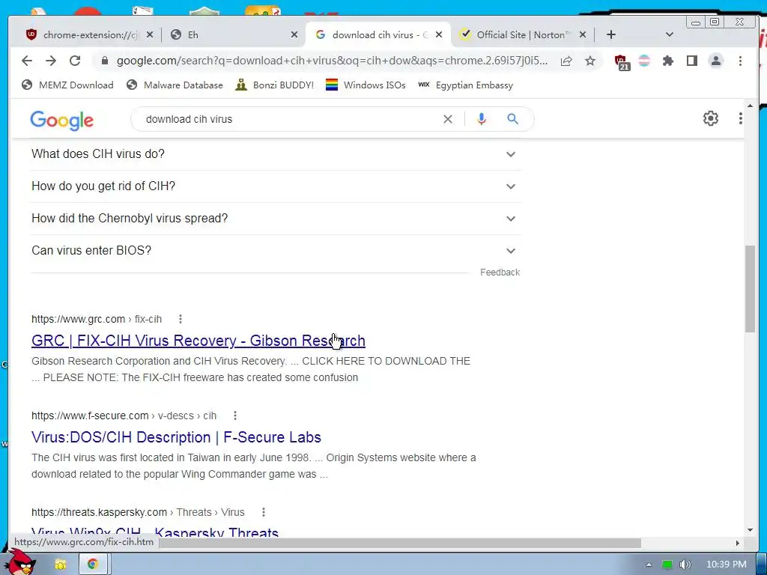Open Google quick settings gear icon
Viewport: 767px width, 575px height.
click(x=711, y=118)
